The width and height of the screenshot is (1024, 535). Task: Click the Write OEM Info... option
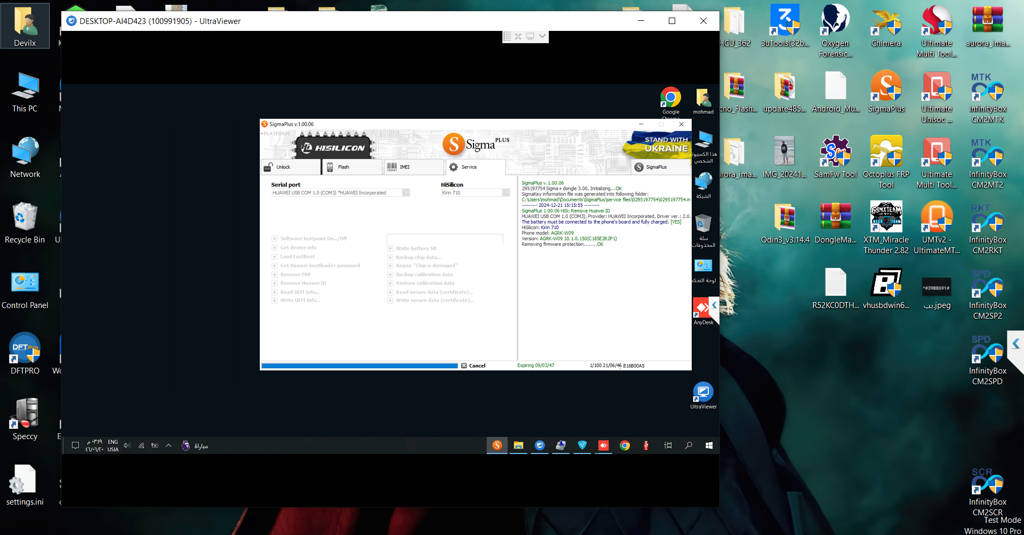pos(300,301)
